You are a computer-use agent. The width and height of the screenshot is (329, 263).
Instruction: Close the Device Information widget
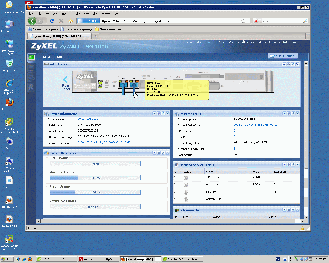(167, 114)
